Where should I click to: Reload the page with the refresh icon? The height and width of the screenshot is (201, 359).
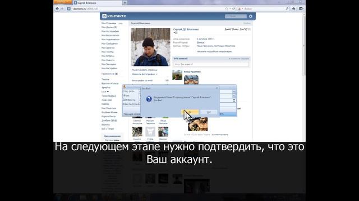[x=233, y=9]
